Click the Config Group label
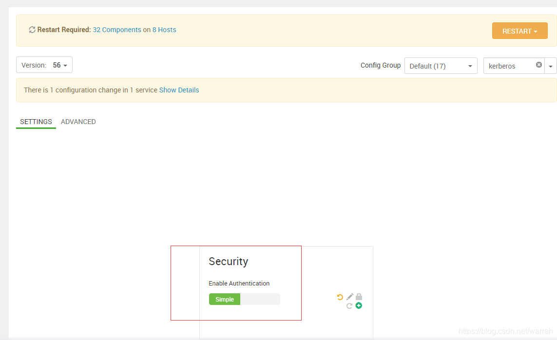Image resolution: width=557 pixels, height=340 pixels. click(x=381, y=65)
